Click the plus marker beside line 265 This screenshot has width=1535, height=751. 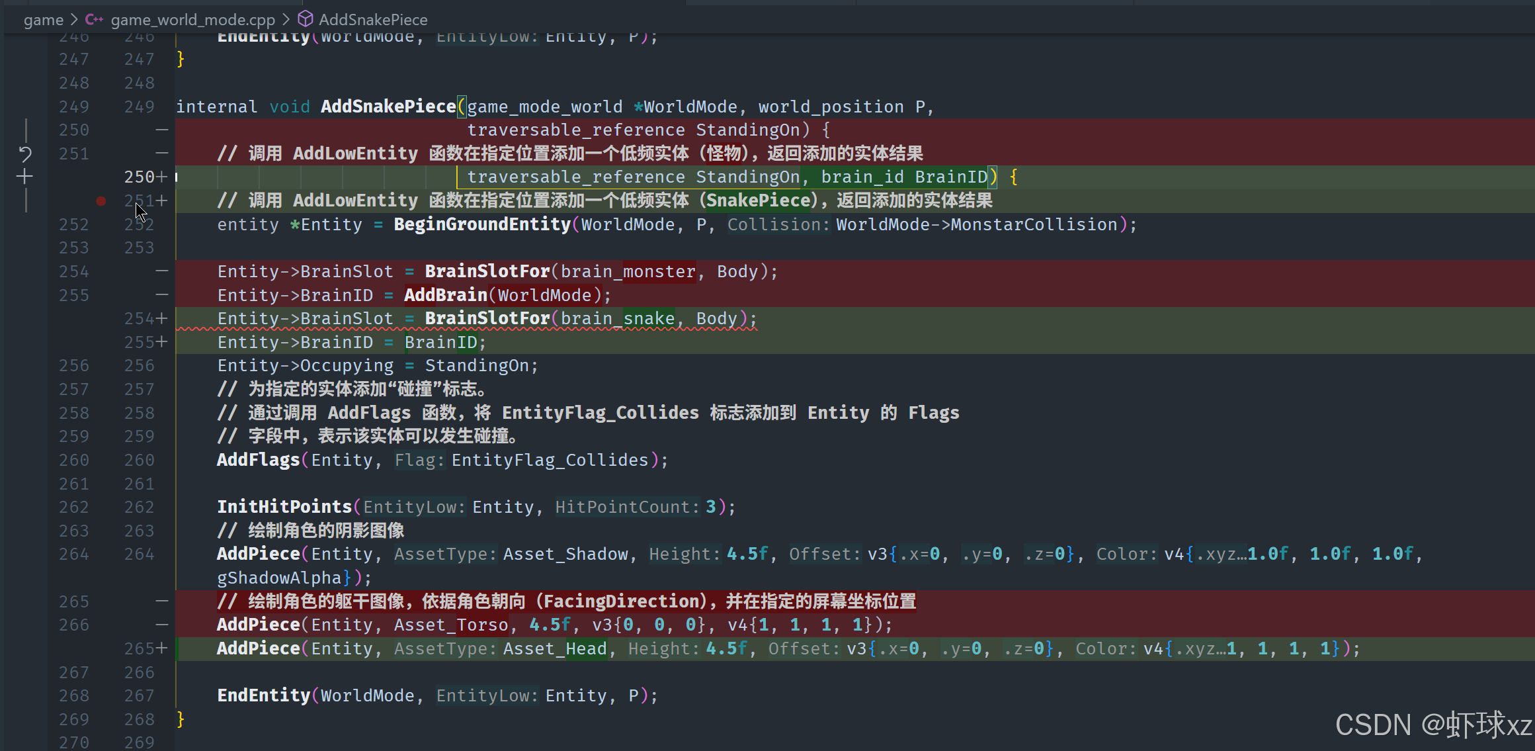click(163, 648)
